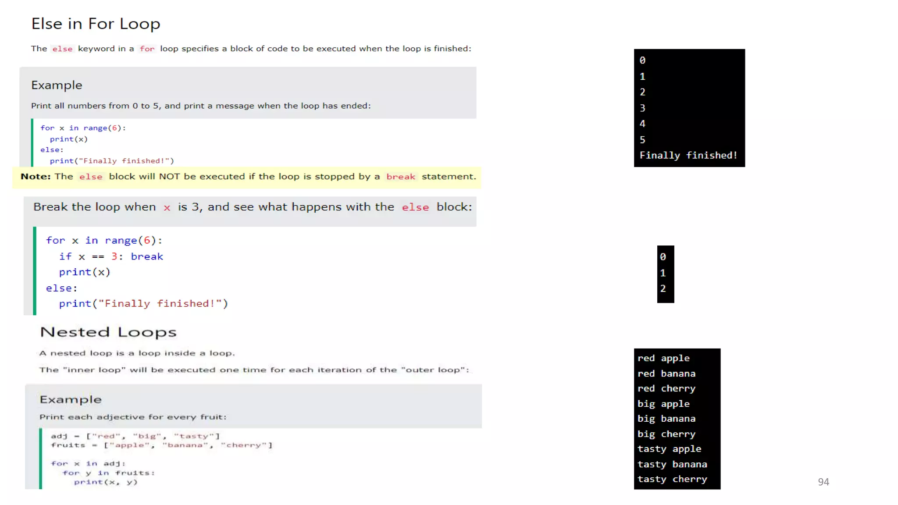
Task: Click 'red apple' in nested loop output
Action: (x=663, y=358)
